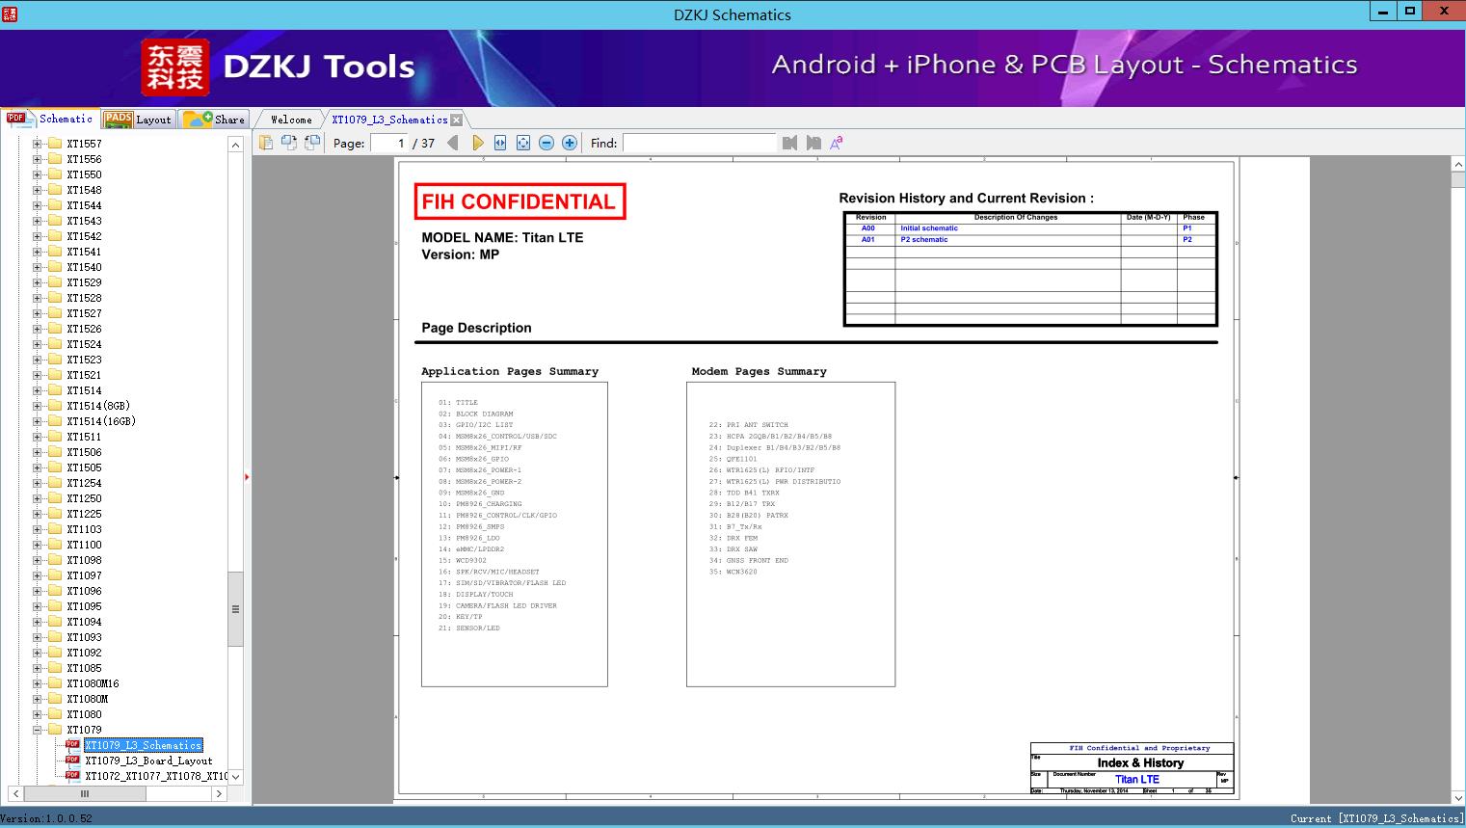Image resolution: width=1466 pixels, height=828 pixels.
Task: Click the XT1254 folder icon
Action: [55, 483]
